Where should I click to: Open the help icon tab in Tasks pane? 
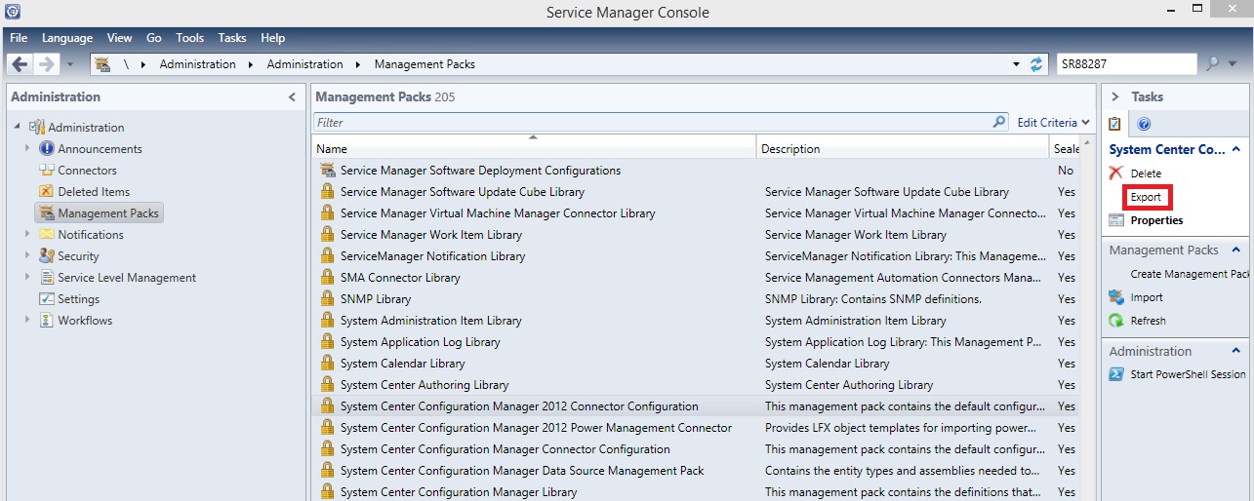coord(1145,124)
